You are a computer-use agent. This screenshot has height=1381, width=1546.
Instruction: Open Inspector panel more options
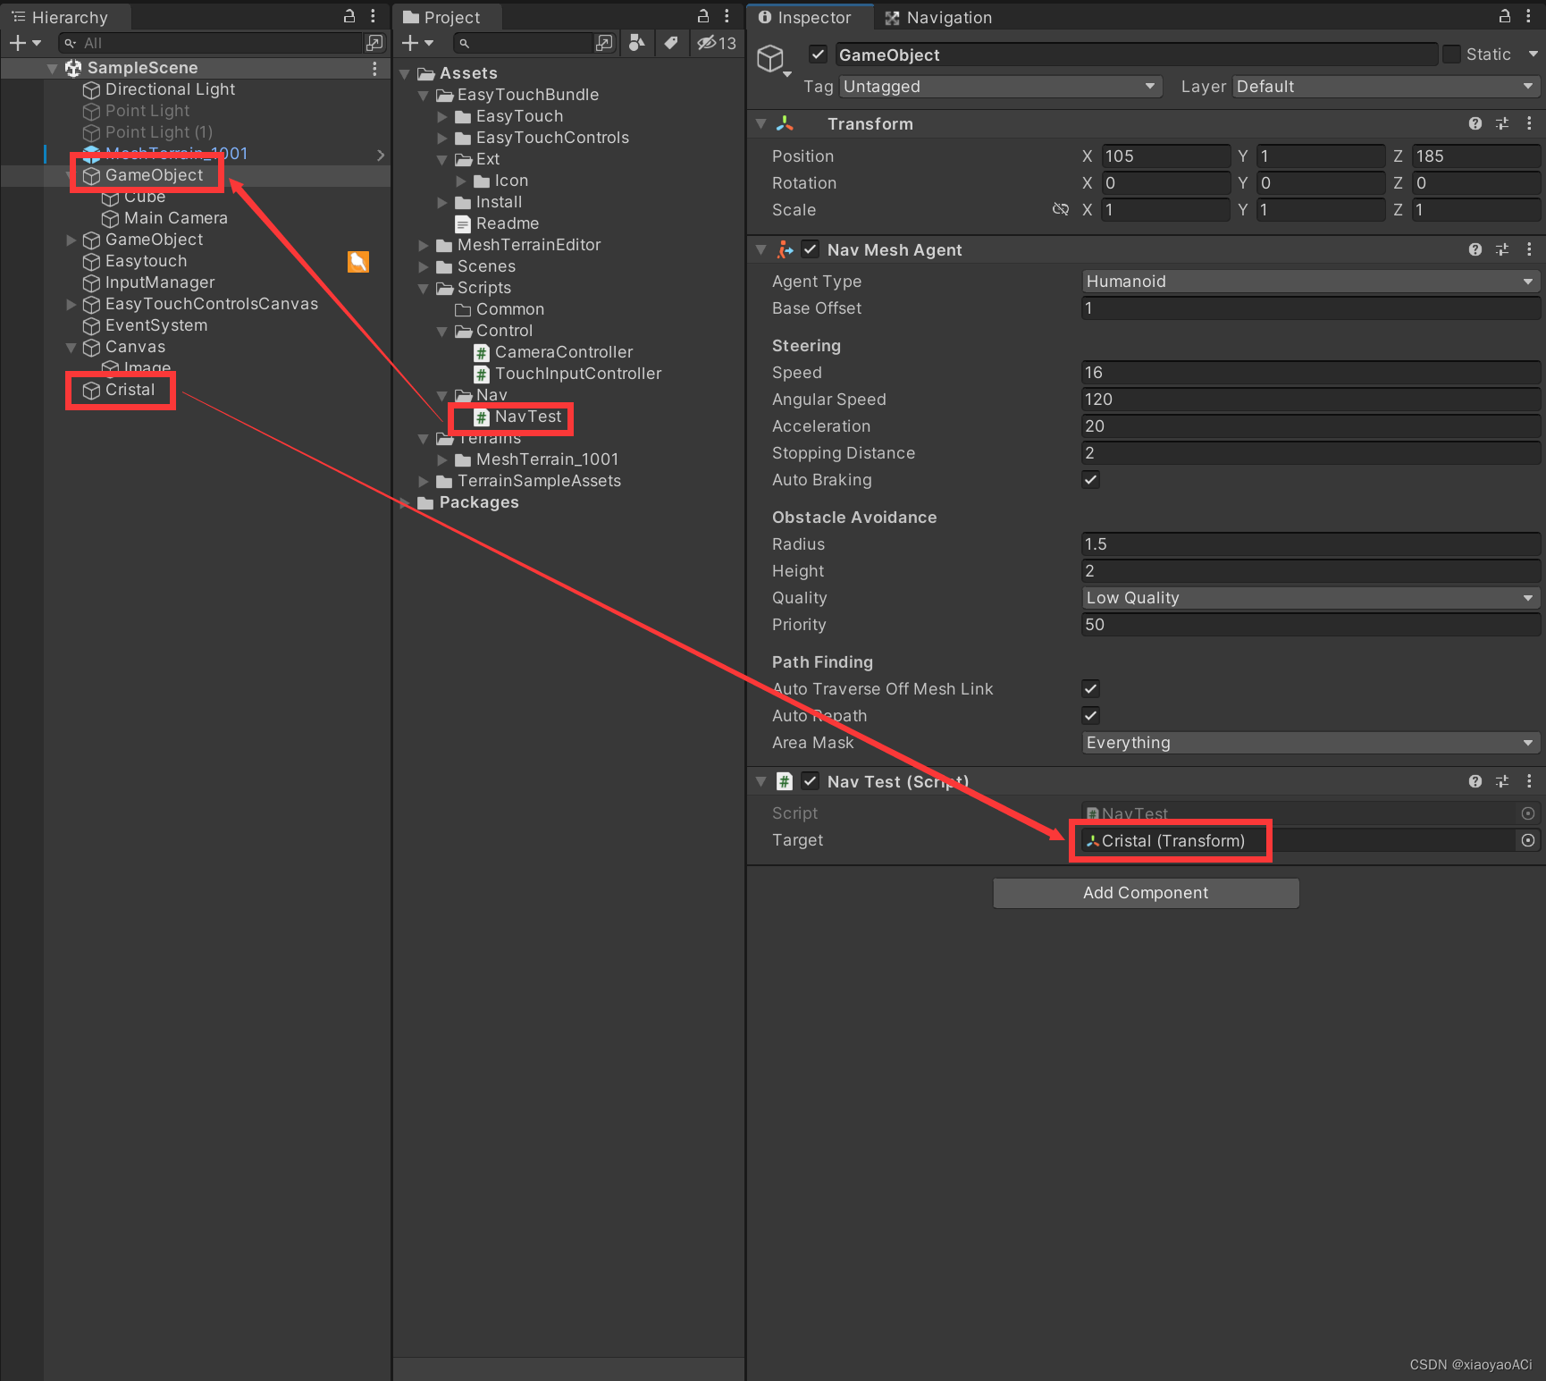[1530, 16]
